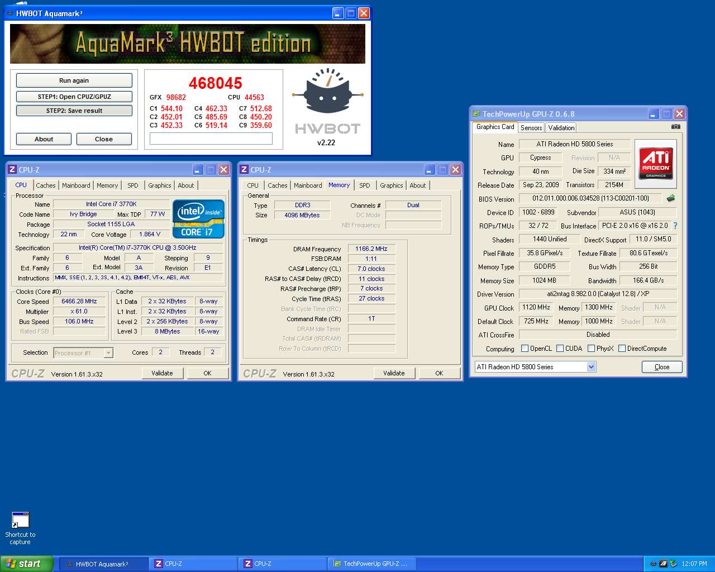The height and width of the screenshot is (572, 715).
Task: Click OK in left CPU-Z window
Action: click(x=207, y=373)
